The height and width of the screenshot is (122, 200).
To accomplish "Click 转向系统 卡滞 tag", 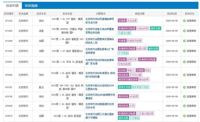I will click(126, 106).
